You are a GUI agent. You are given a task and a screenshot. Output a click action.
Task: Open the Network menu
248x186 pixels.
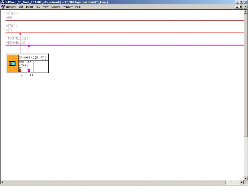pos(11,7)
